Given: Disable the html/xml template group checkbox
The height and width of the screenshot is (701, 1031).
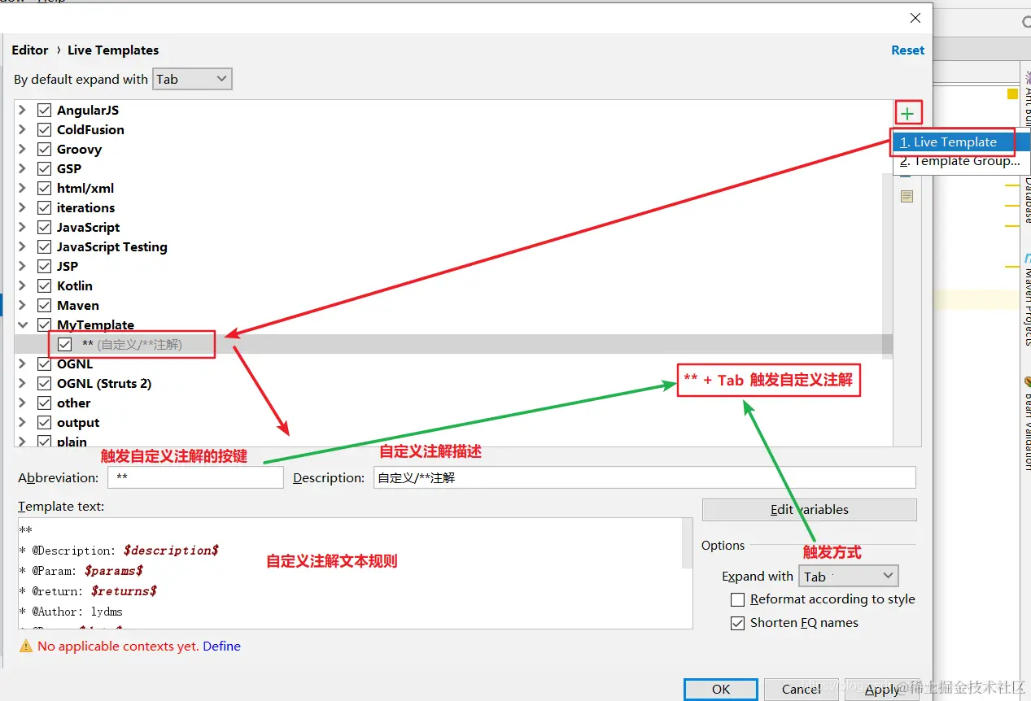Looking at the screenshot, I should coord(45,188).
